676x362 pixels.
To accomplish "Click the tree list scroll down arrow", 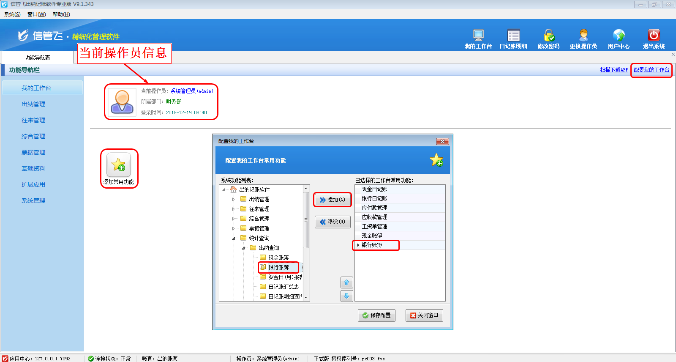I will point(306,297).
